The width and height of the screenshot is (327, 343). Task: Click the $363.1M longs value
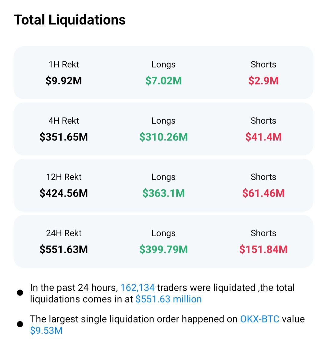pyautogui.click(x=163, y=193)
